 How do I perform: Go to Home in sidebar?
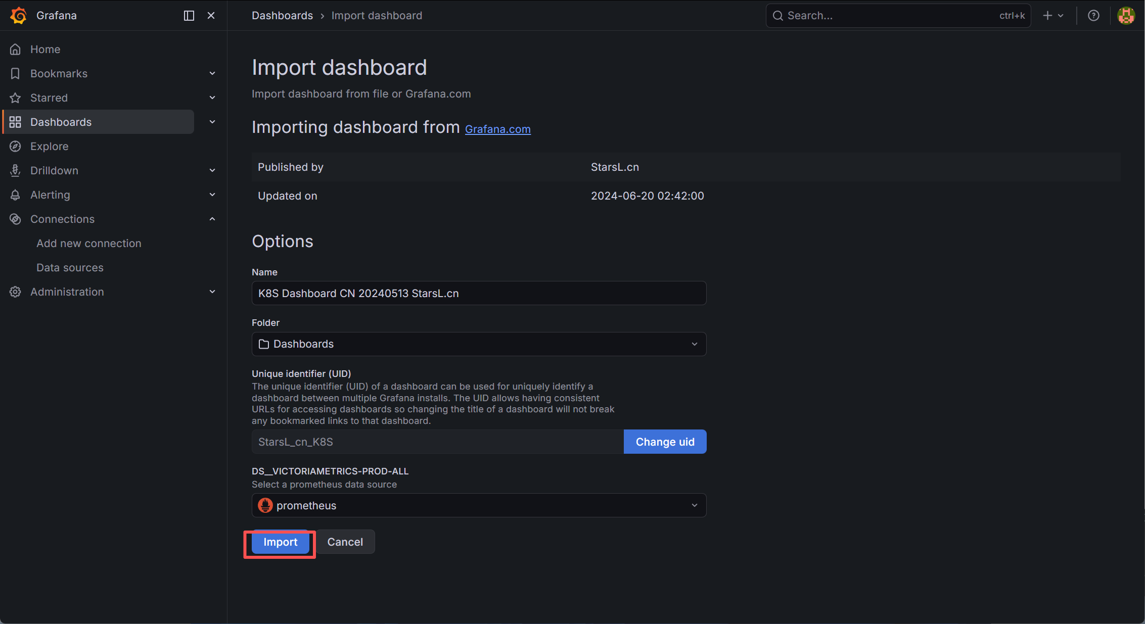45,50
